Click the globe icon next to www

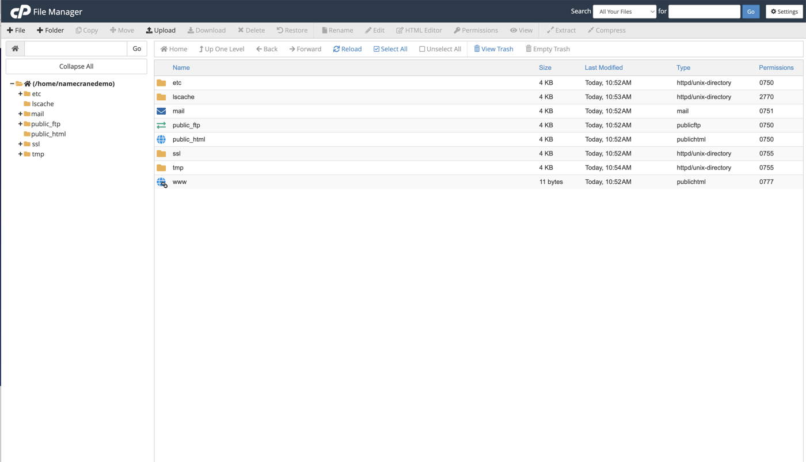161,181
